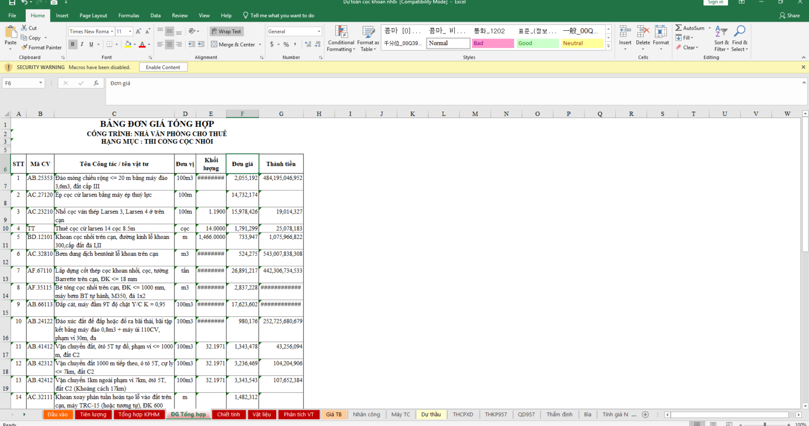Open the Conditional Formatting menu
Screen dimensions: 809x426
click(x=341, y=38)
